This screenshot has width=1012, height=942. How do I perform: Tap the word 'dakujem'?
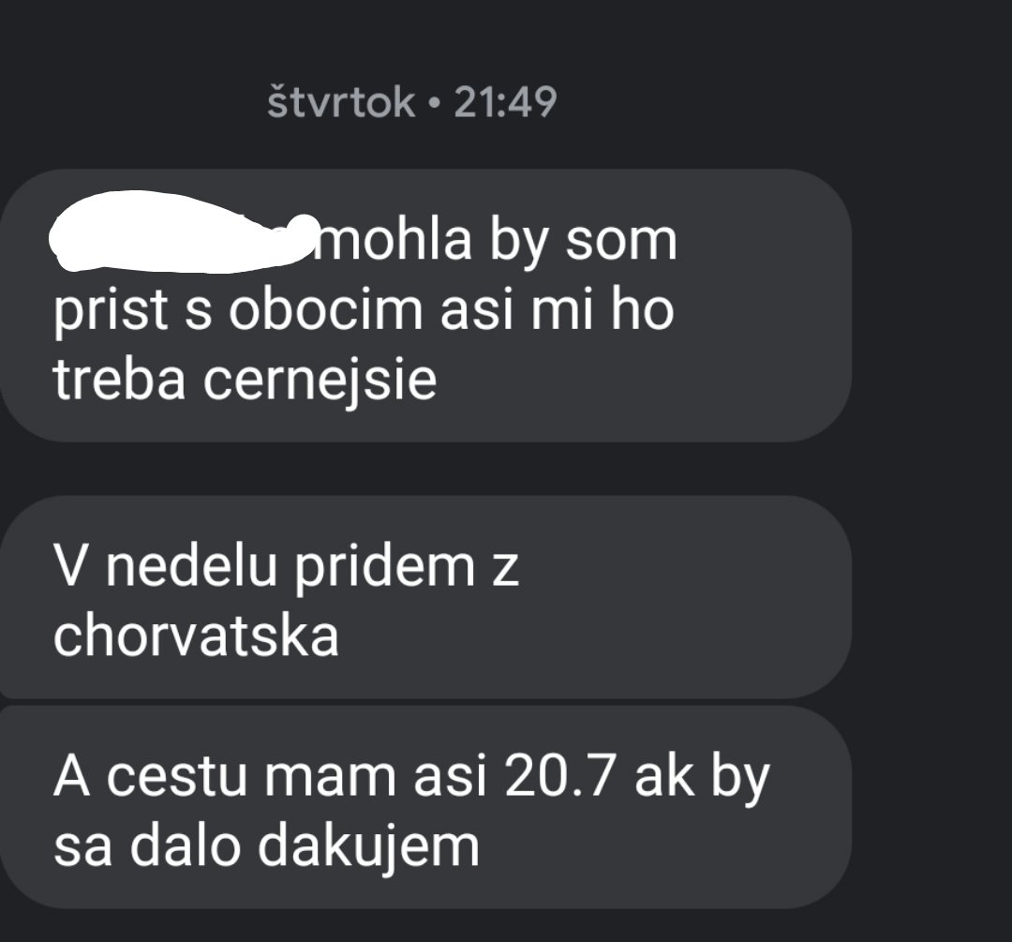pos(369,846)
